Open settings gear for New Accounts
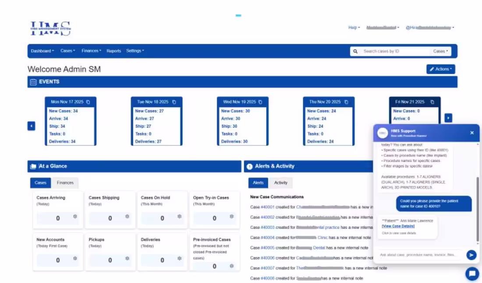Image resolution: width=482 pixels, height=283 pixels. [75, 258]
